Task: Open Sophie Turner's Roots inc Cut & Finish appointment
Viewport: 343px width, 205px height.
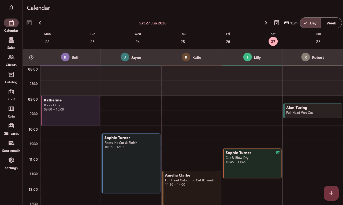Action: (131, 163)
